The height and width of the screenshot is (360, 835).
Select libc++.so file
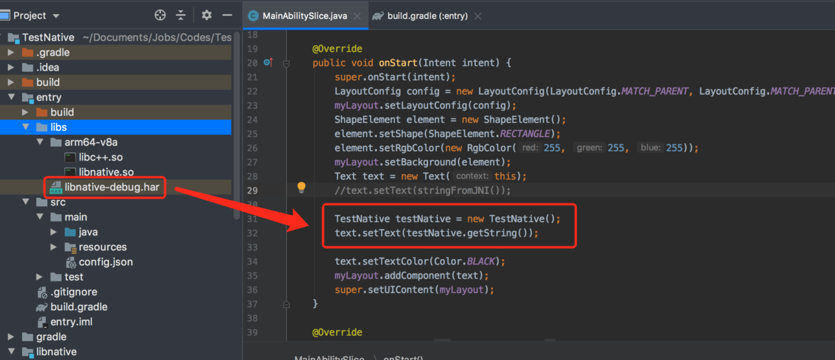click(x=101, y=157)
